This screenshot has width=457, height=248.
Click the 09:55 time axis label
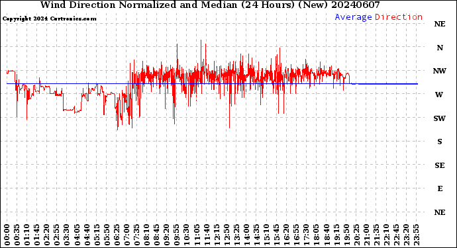[x=177, y=235]
